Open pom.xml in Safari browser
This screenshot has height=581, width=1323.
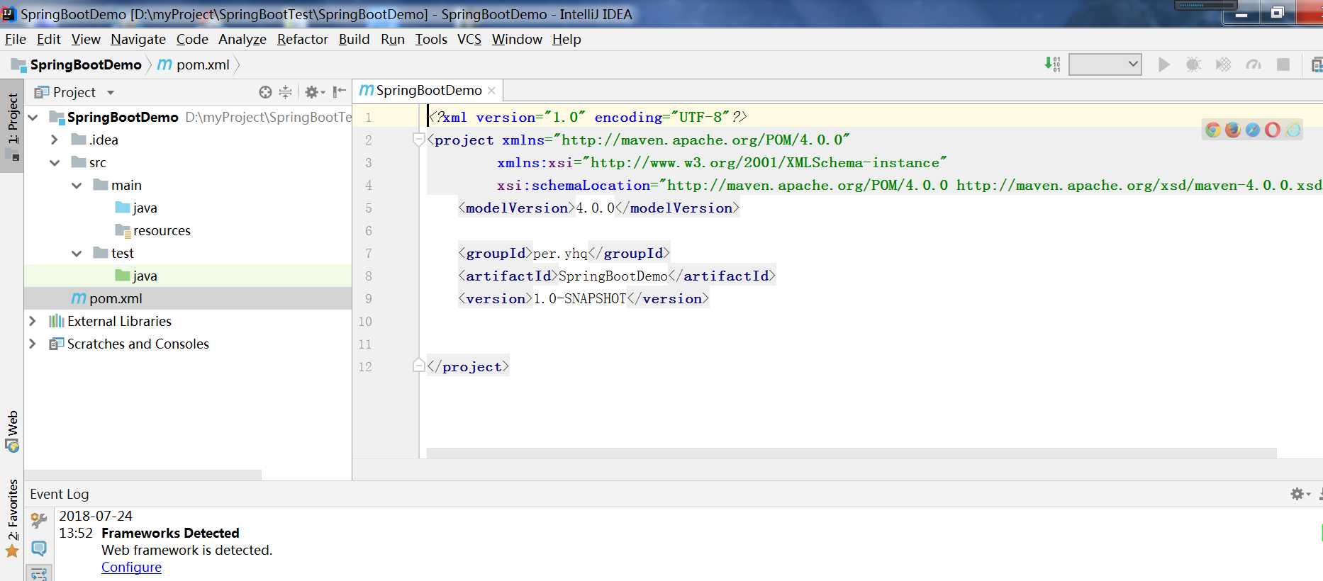pos(1253,130)
